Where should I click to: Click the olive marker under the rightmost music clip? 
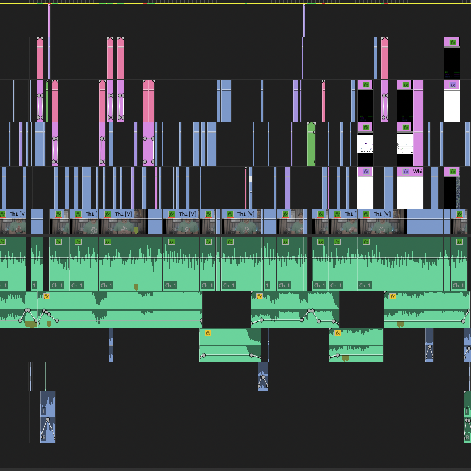[401, 324]
